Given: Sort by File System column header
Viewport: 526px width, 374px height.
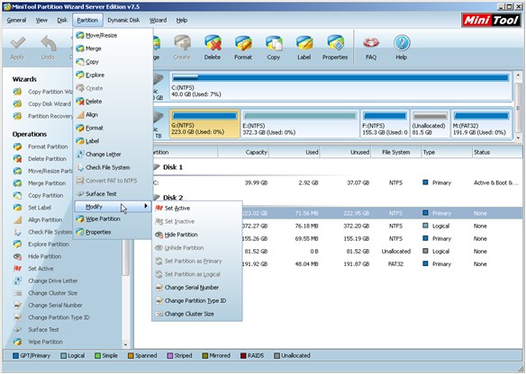Looking at the screenshot, I should tap(395, 152).
